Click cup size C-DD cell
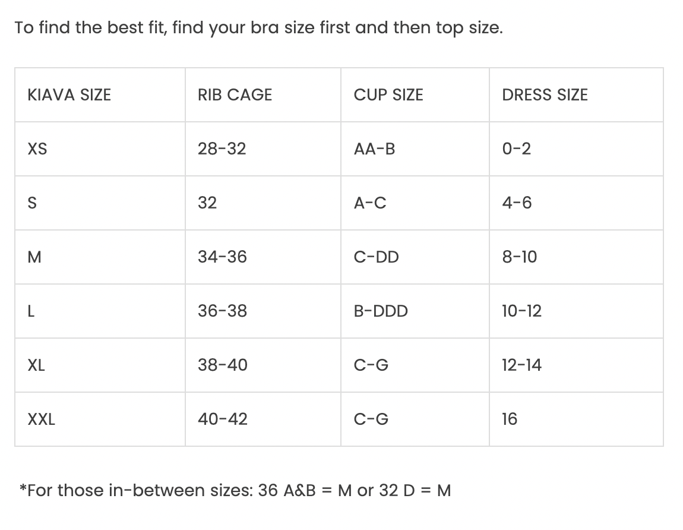 (376, 257)
